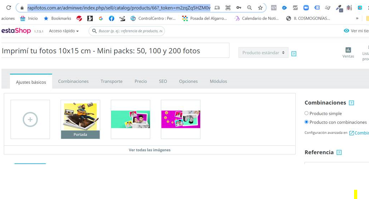Image resolution: width=369 pixels, height=199 pixels.
Task: Switch to Combinaciones tab
Action: coord(73,81)
